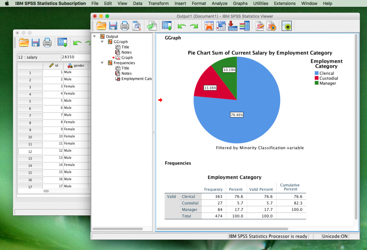Select the Go to Data window icon

click(166, 25)
